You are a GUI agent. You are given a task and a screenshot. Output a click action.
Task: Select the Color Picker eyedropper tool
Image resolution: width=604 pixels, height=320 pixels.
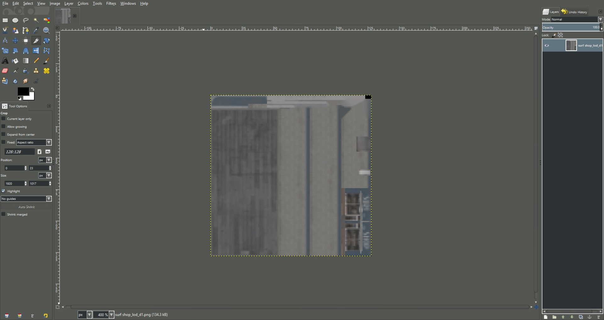click(36, 31)
